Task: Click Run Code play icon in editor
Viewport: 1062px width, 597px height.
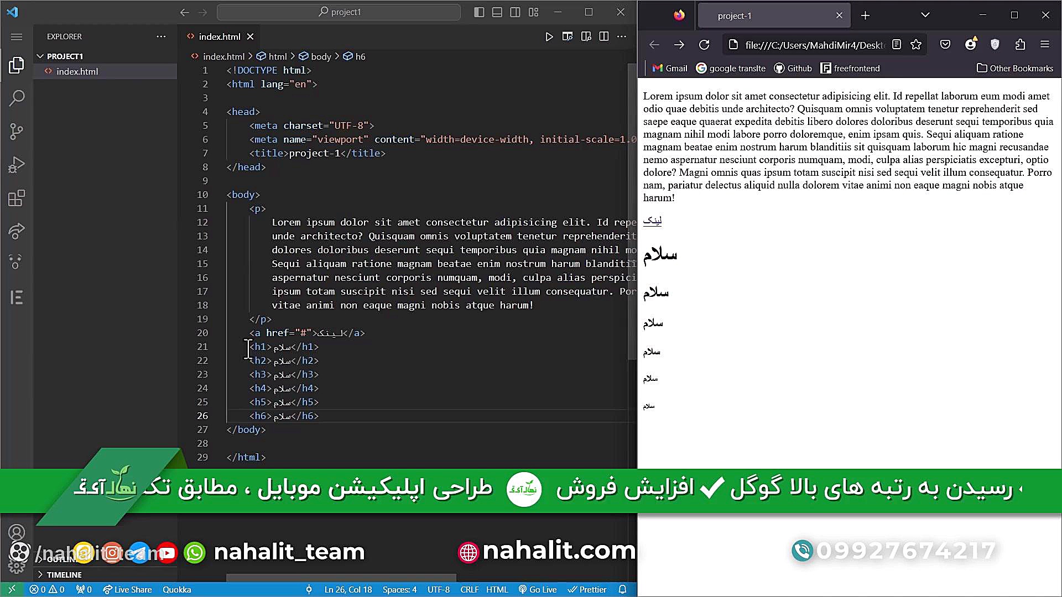Action: [549, 36]
